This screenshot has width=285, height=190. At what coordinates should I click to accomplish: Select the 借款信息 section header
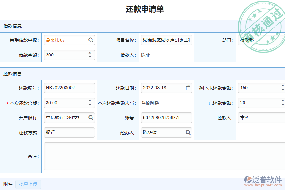(12, 26)
